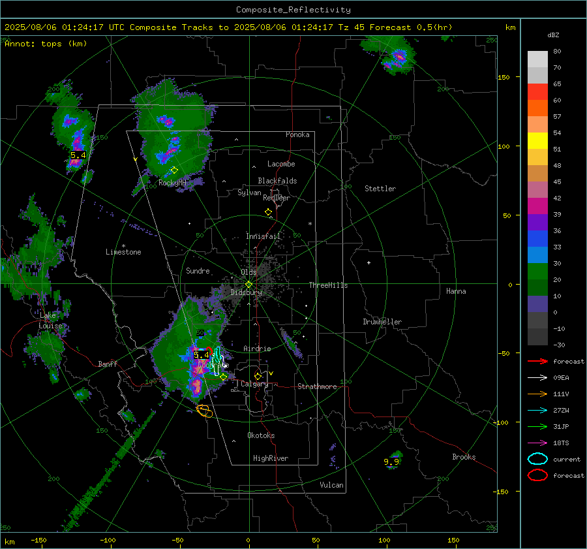Click the Hanna city label
Screen dimensions: 587x549
click(x=456, y=291)
